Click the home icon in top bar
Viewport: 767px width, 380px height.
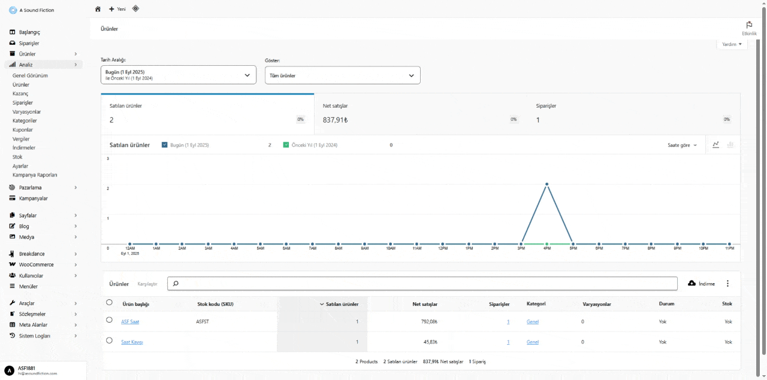point(98,9)
